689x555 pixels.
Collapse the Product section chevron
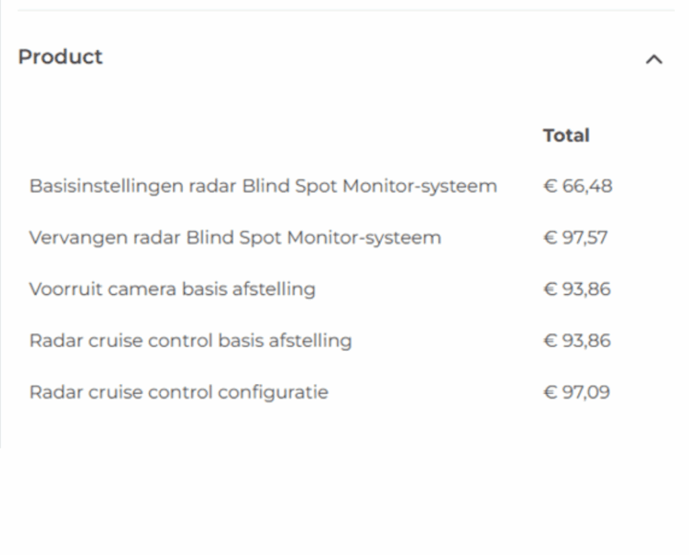[654, 59]
